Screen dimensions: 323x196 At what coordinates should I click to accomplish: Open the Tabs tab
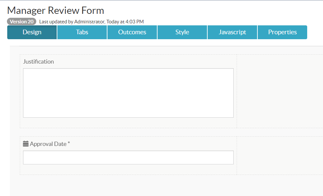(x=82, y=32)
